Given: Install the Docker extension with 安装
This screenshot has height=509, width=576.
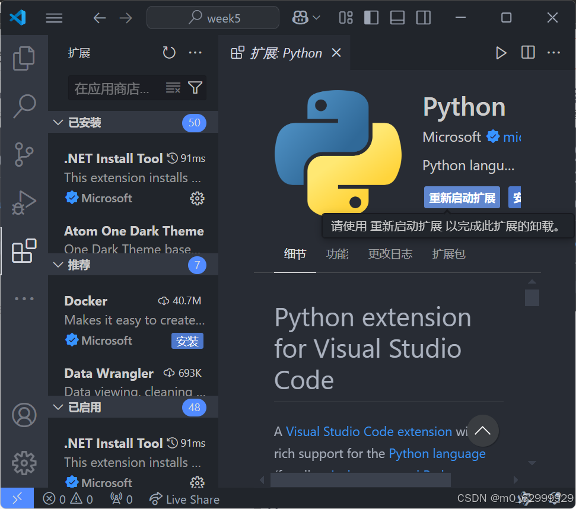Looking at the screenshot, I should (x=187, y=341).
